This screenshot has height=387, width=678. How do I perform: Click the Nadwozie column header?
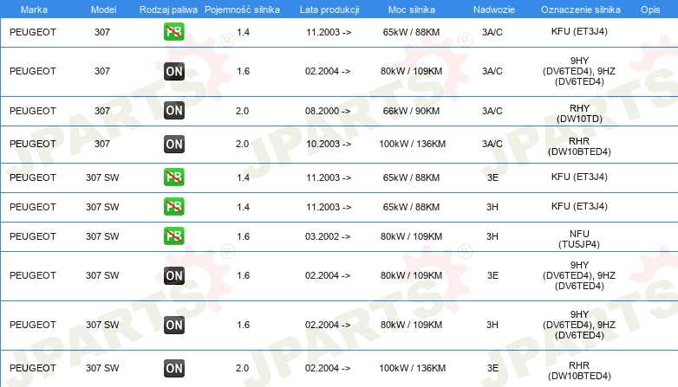494,10
